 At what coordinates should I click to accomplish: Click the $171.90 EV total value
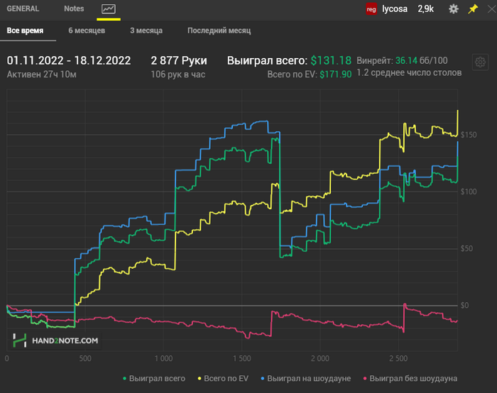[336, 74]
